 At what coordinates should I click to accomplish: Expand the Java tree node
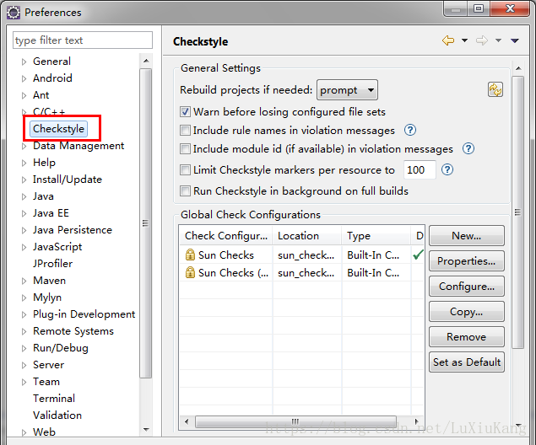(24, 196)
